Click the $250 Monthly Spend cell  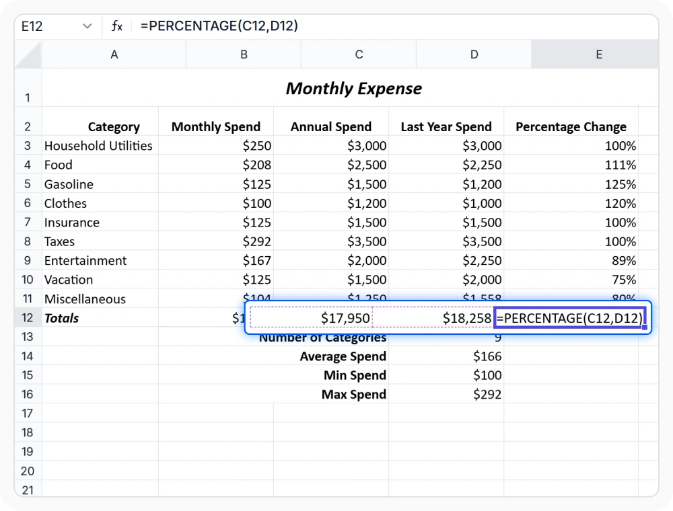216,146
